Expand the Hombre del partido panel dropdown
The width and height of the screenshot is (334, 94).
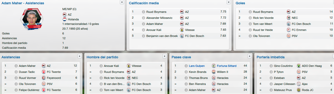[x=165, y=56]
